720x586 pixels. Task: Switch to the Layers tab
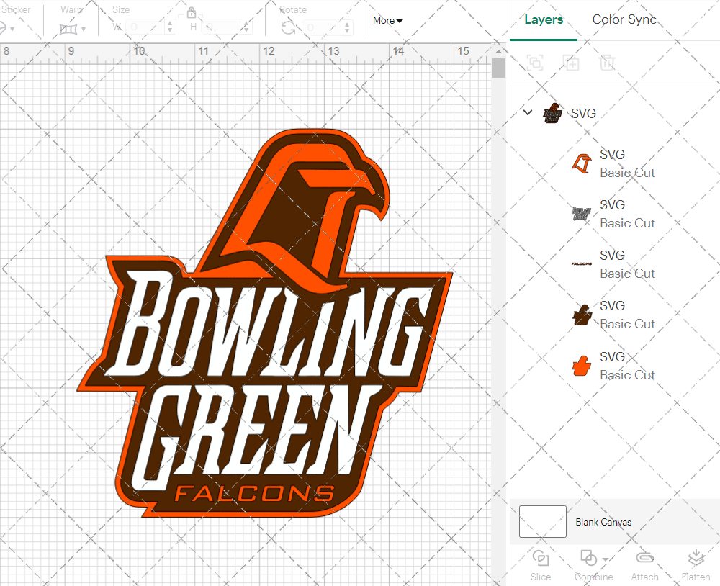click(x=544, y=19)
